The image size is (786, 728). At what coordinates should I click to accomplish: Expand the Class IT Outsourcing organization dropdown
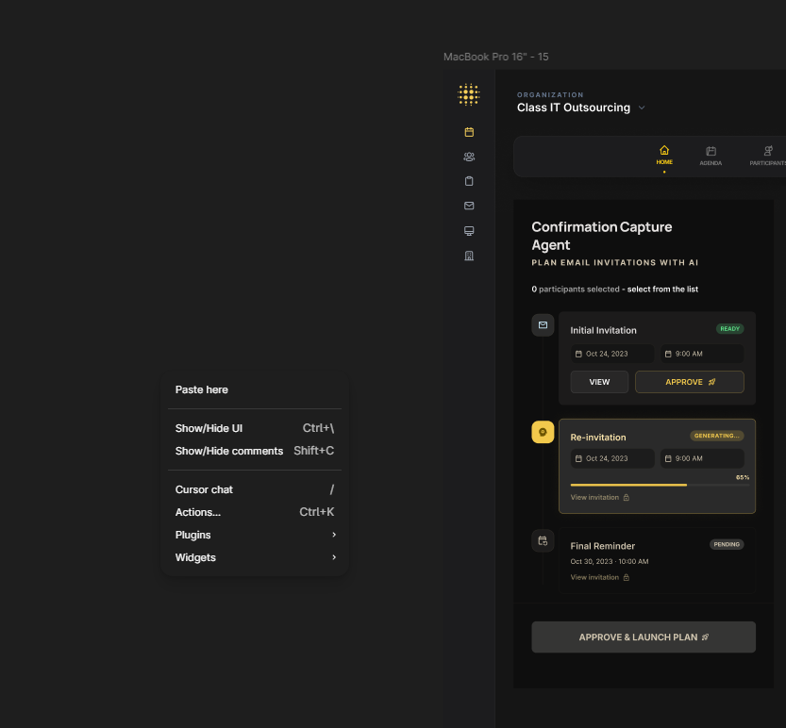tap(642, 108)
